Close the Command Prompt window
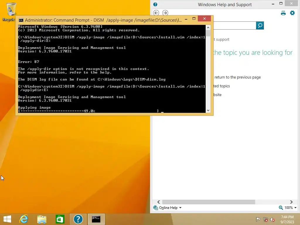Image resolution: width=300 pixels, height=225 pixels. 204,18
